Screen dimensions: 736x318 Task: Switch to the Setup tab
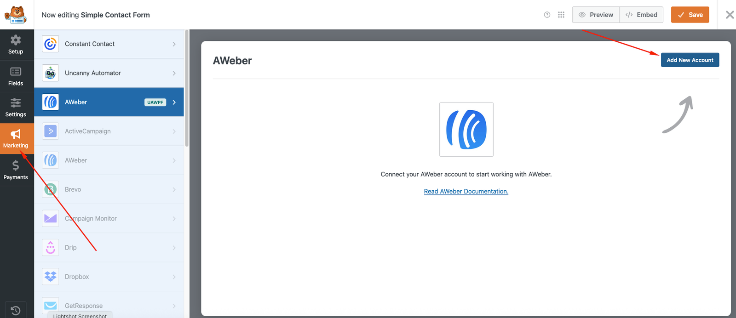(16, 45)
